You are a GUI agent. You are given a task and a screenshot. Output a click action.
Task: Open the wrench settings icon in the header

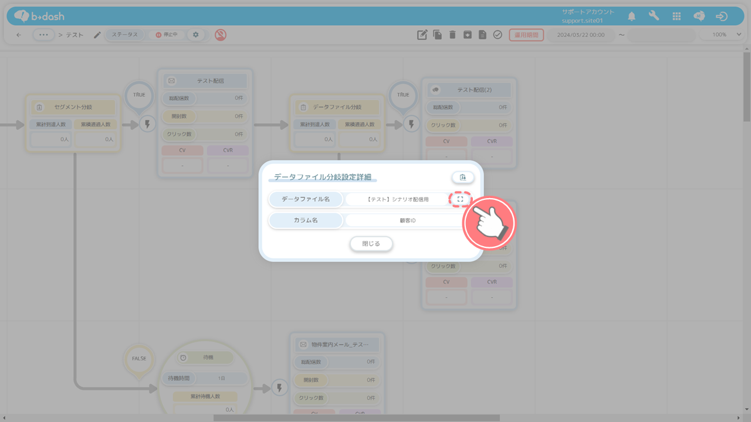[654, 16]
